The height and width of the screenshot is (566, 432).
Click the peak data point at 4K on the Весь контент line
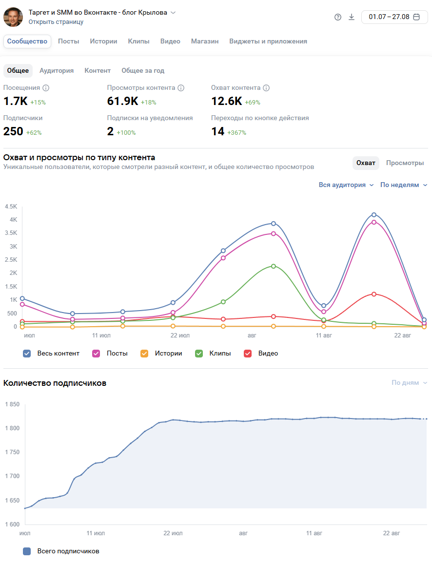tap(374, 215)
